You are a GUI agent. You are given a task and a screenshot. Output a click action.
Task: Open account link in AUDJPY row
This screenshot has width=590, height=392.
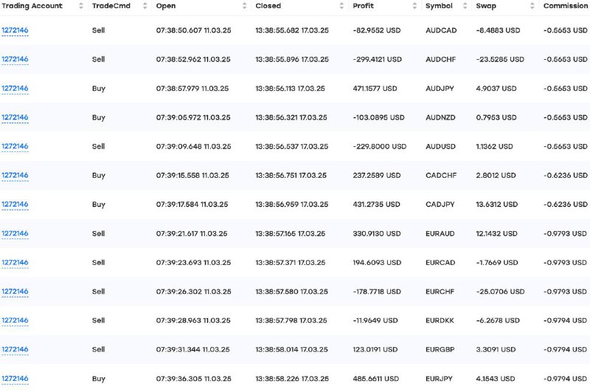(15, 89)
